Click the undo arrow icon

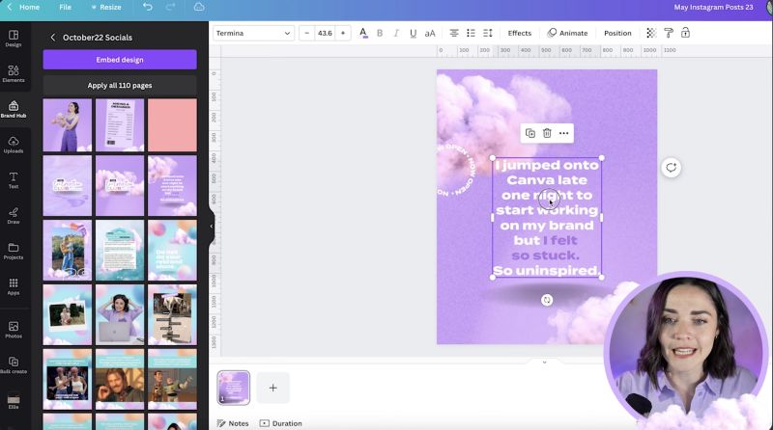click(x=148, y=7)
